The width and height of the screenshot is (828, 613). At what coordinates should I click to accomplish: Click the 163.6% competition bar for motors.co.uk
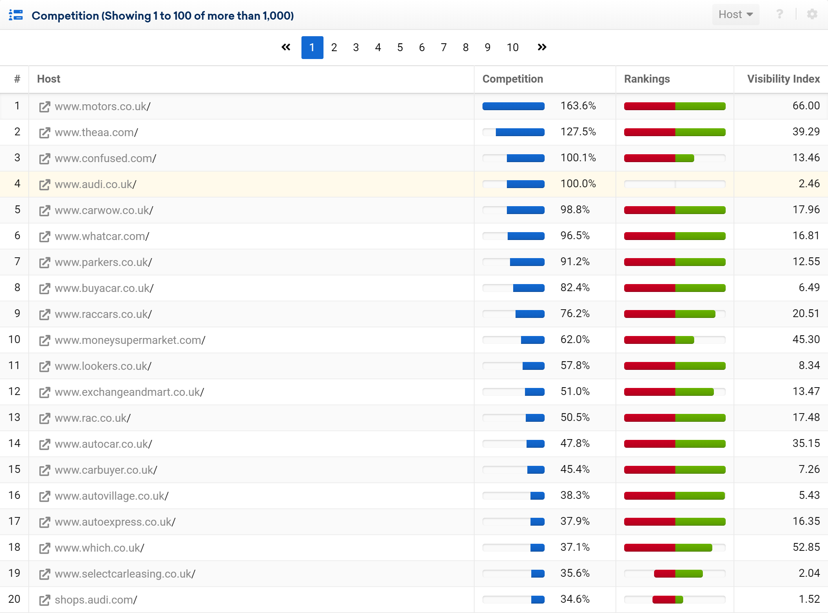point(514,106)
